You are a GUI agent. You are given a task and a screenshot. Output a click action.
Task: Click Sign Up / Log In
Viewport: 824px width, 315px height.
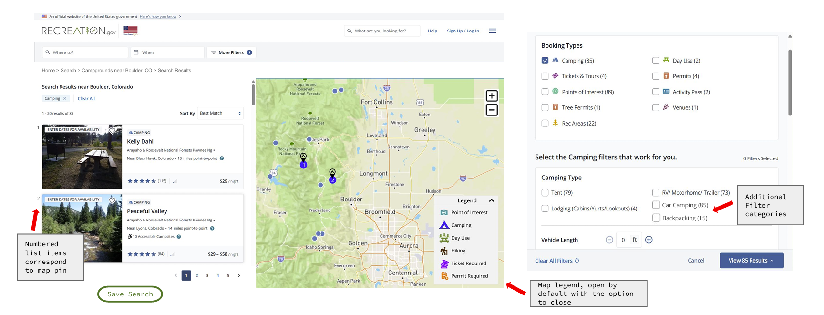click(463, 31)
